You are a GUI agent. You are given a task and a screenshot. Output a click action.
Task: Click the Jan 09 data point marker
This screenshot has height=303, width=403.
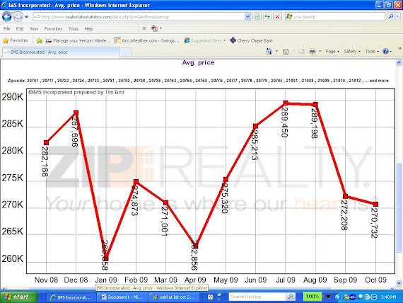[x=106, y=258]
